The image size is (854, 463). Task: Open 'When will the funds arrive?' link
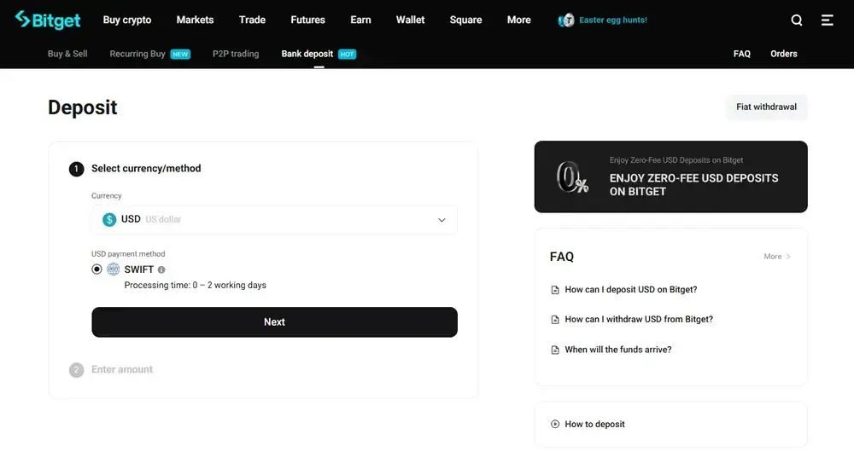click(617, 350)
